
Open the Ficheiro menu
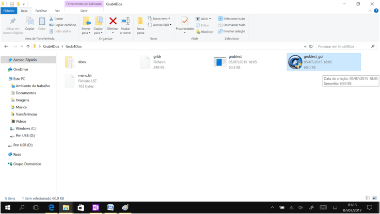coord(9,10)
